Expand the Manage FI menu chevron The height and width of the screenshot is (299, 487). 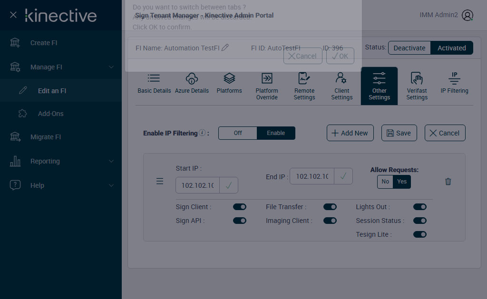pyautogui.click(x=111, y=67)
